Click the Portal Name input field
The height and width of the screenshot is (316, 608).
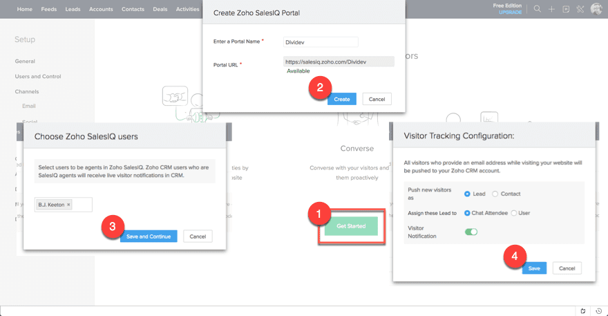click(x=321, y=41)
